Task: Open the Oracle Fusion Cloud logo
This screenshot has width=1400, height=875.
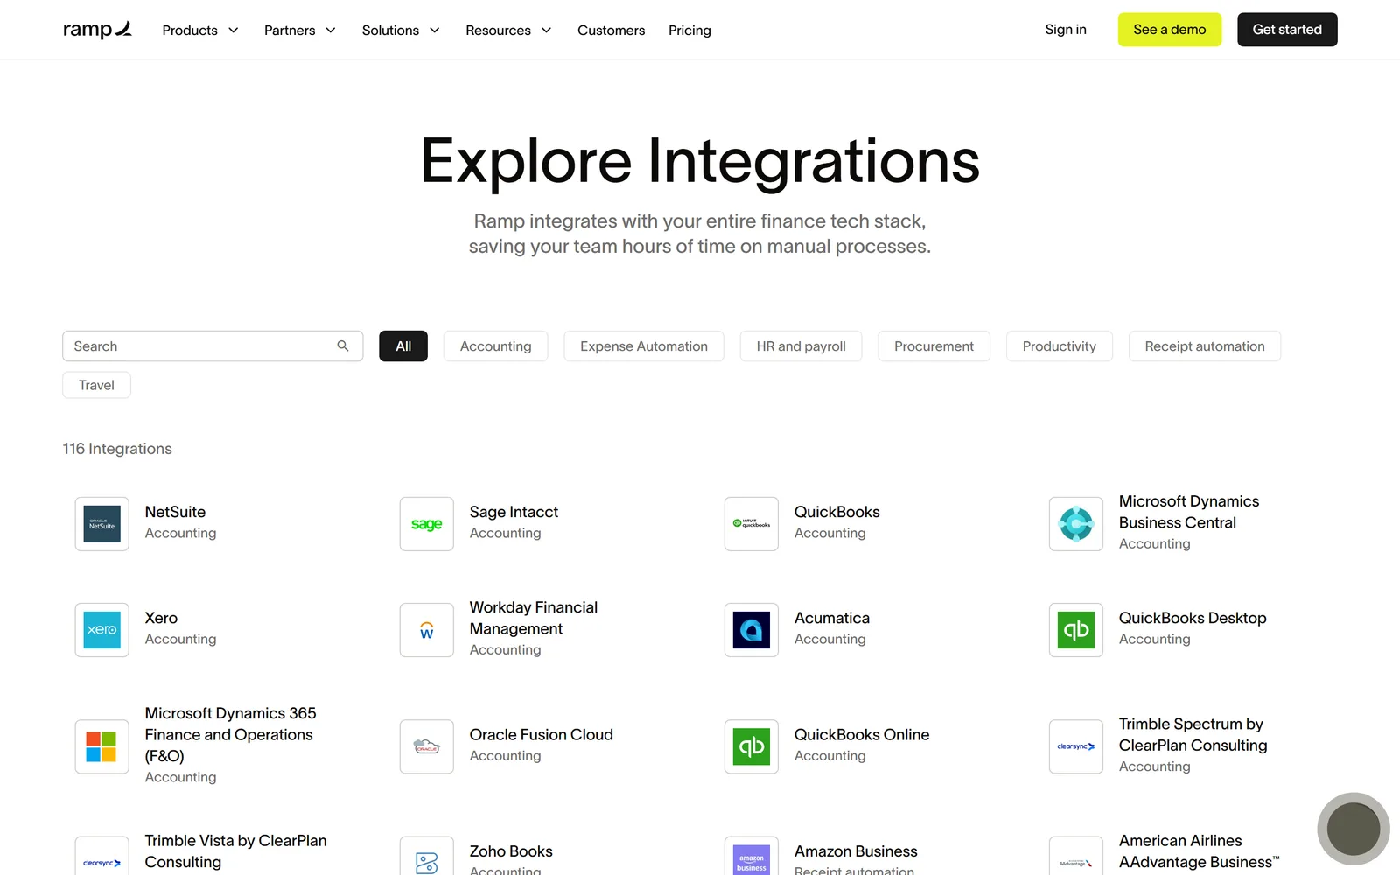Action: pyautogui.click(x=426, y=746)
